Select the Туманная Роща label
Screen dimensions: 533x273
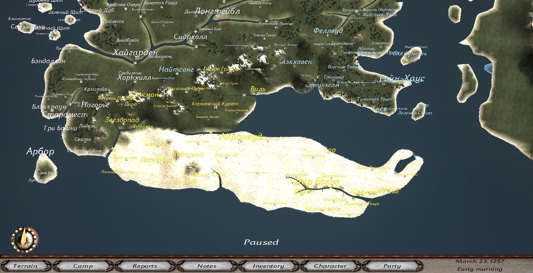pyautogui.click(x=374, y=99)
